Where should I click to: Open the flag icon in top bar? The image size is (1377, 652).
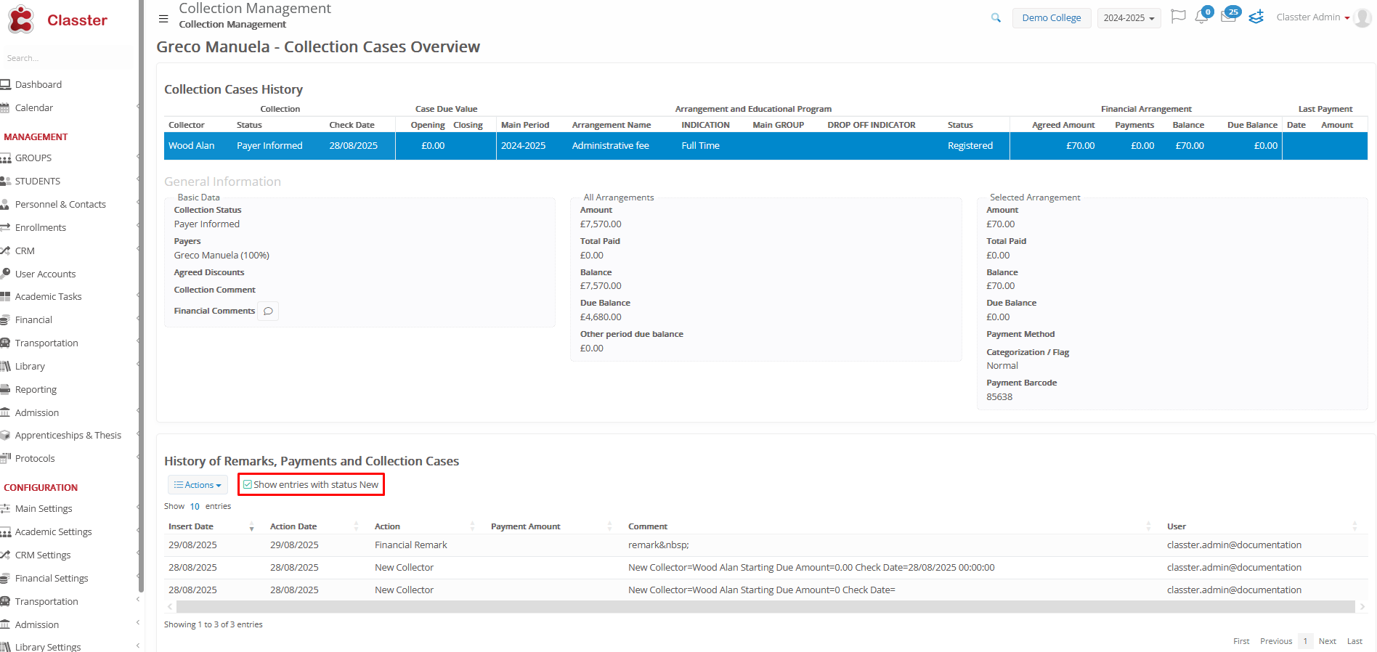tap(1178, 17)
